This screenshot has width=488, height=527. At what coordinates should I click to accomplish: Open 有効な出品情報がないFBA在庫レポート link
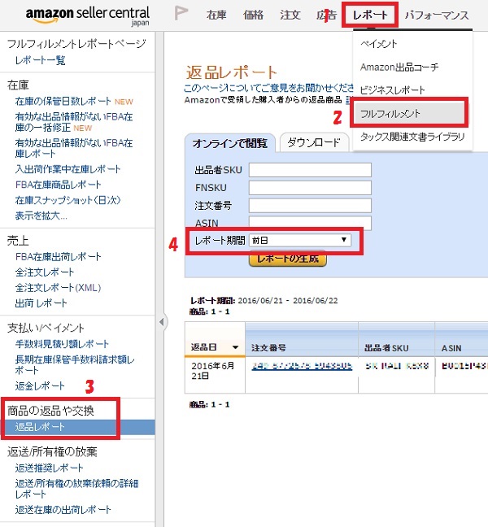click(73, 148)
